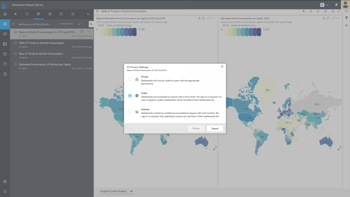The height and width of the screenshot is (197, 350).
Task: Open the Folders tab
Action: pos(38,14)
